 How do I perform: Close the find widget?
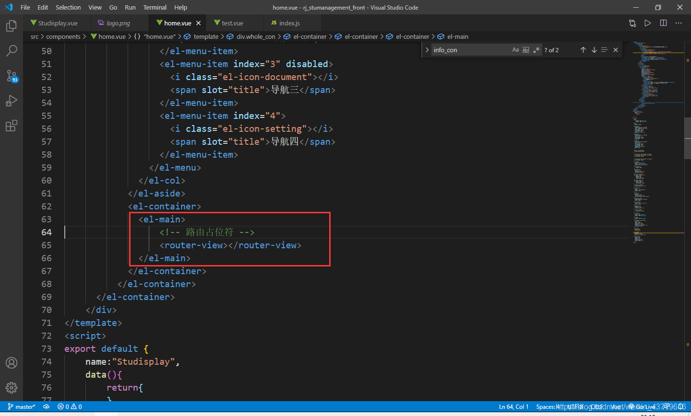point(616,50)
